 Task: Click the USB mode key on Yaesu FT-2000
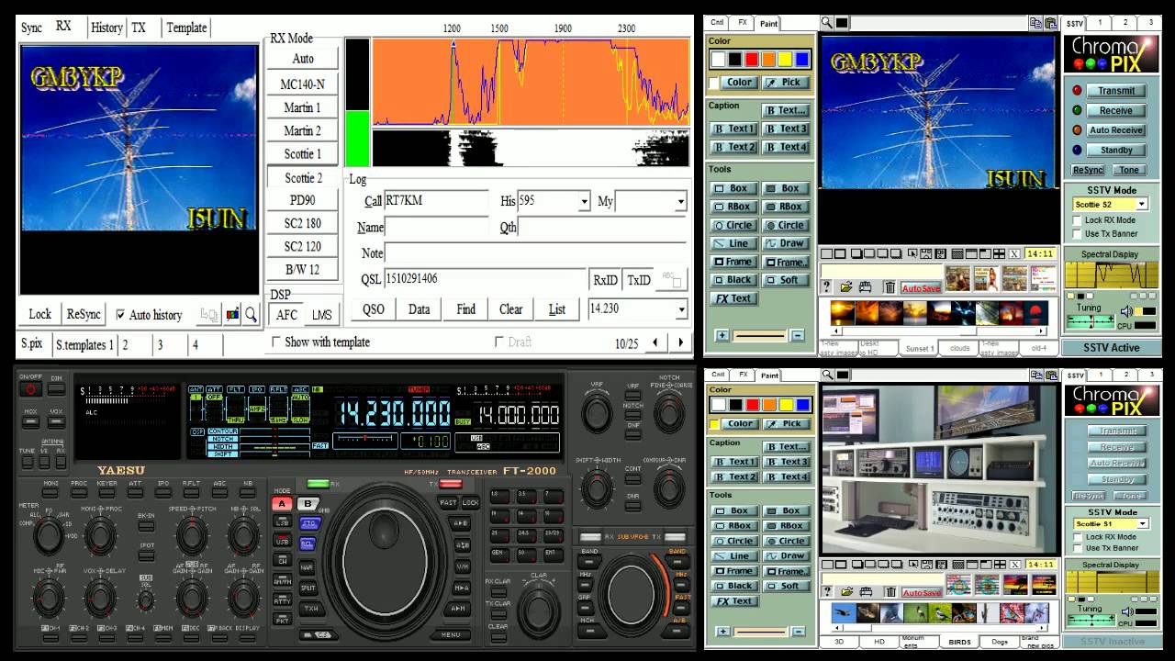[x=283, y=541]
